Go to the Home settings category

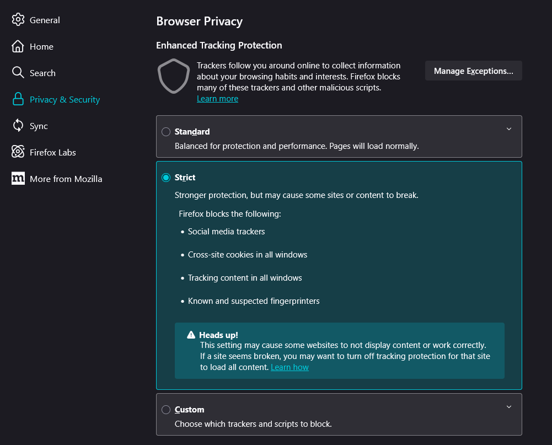[33, 46]
